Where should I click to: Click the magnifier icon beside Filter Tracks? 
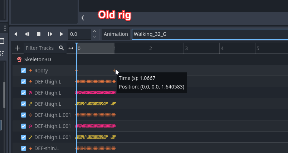pos(62,48)
